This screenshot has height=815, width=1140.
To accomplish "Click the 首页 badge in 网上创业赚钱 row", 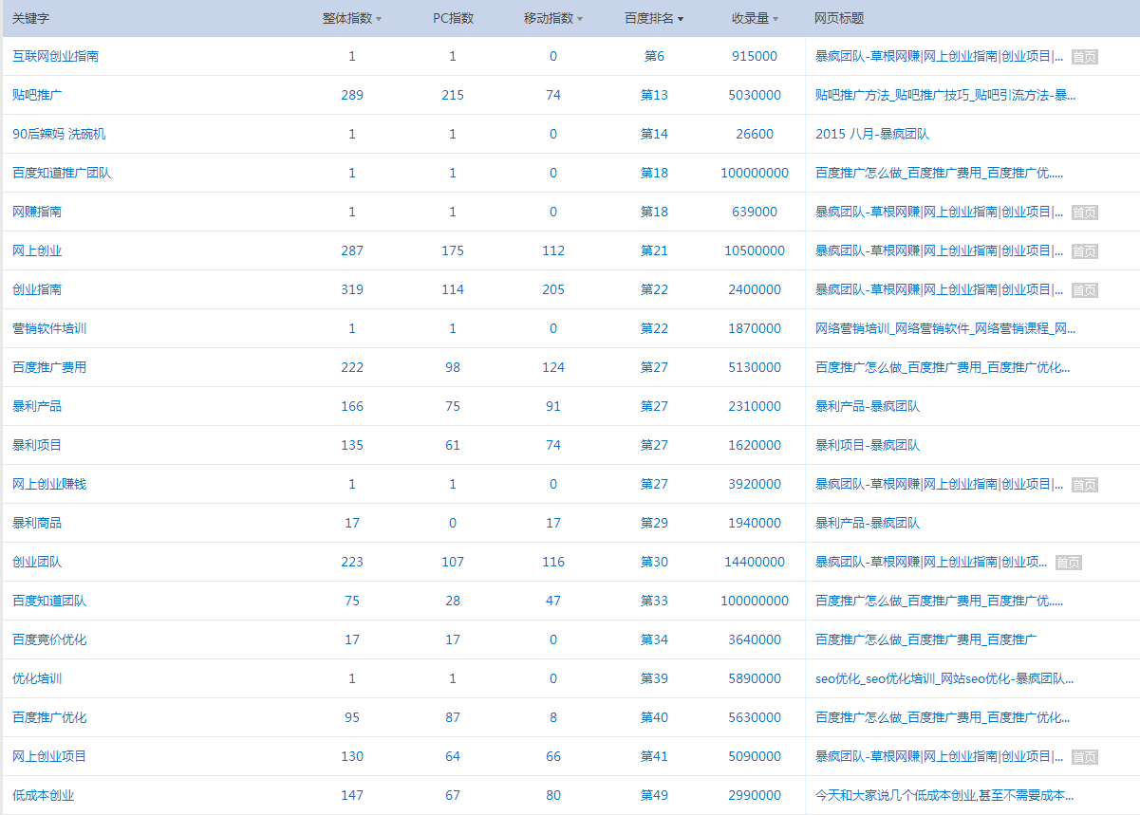I will [1084, 485].
